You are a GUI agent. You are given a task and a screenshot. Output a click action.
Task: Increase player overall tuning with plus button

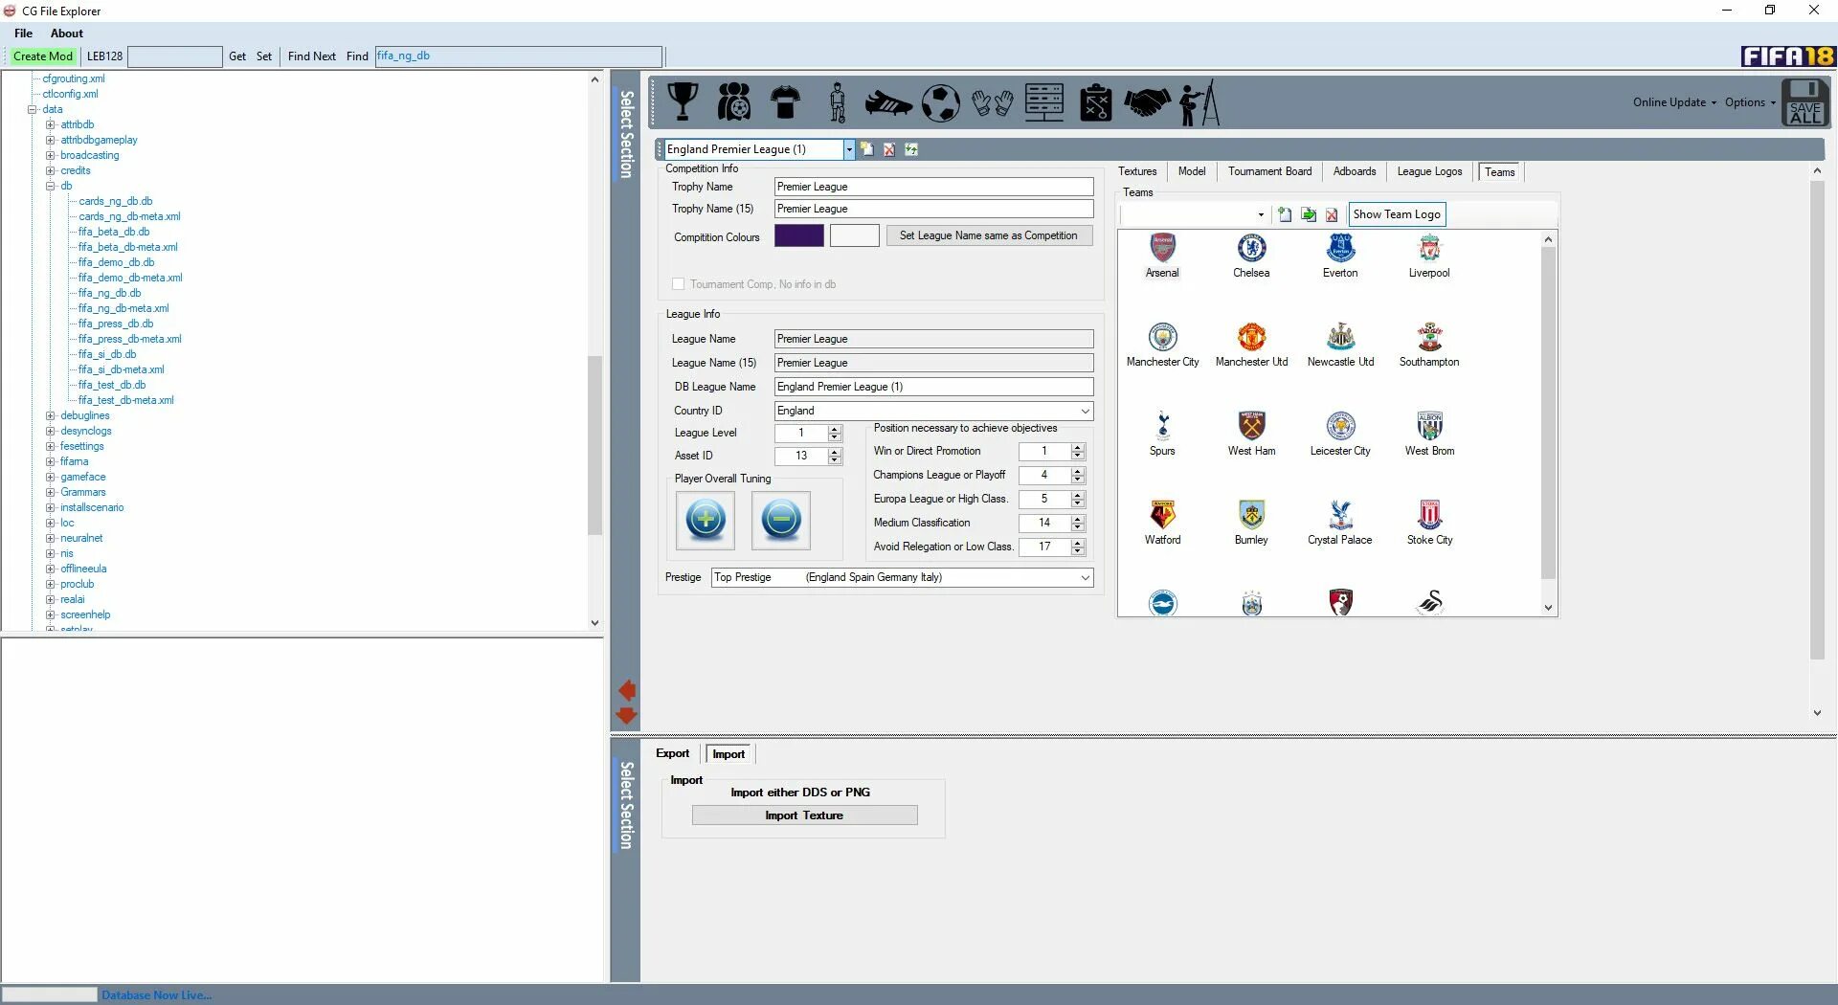706,520
